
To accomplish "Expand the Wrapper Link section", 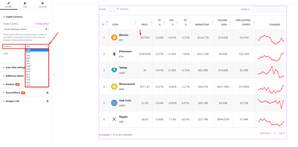I will tap(11, 101).
